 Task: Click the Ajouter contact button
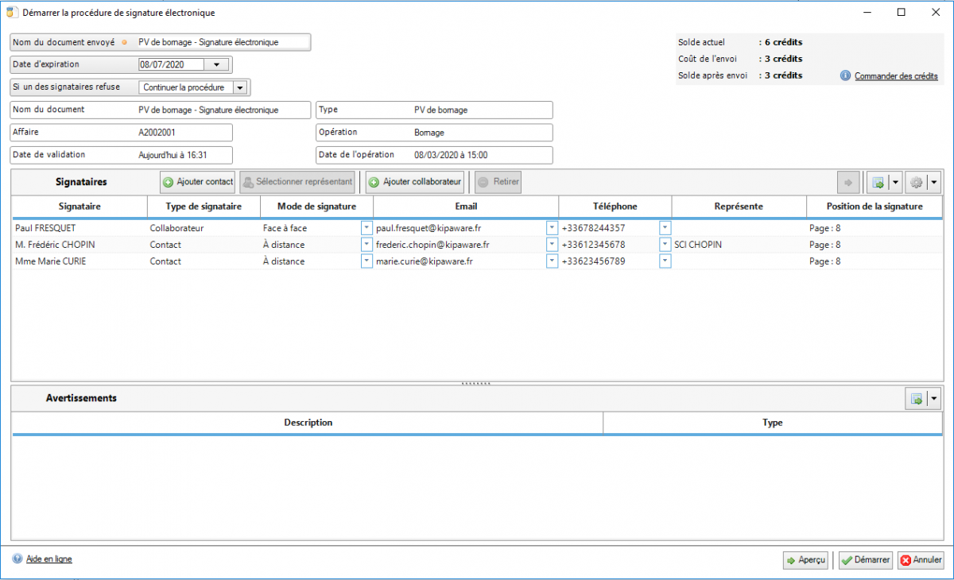[198, 182]
